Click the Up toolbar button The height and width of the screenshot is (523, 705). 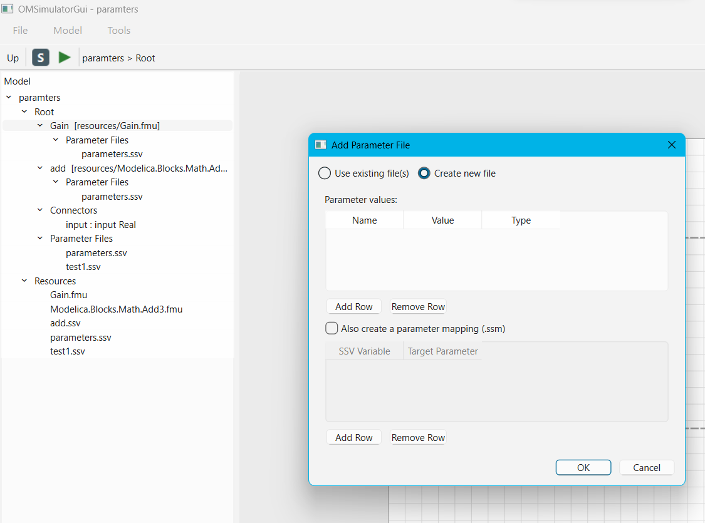tap(13, 58)
